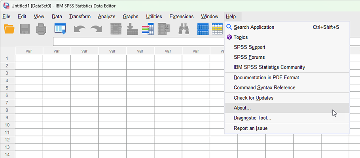Click the Split File stacked-grids icon
360x158 pixels.
[203, 29]
